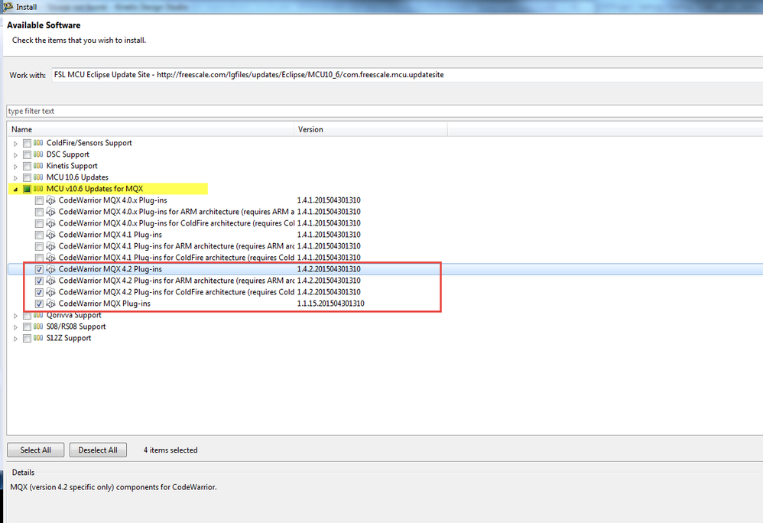Click the DSC Support category icon
Screen dimensions: 763x523
point(38,154)
